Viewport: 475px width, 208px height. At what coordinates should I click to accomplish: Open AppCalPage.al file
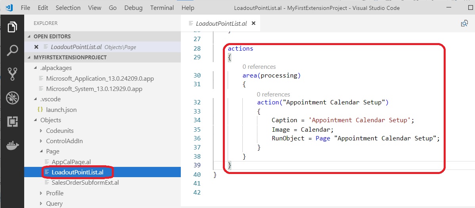click(x=71, y=162)
